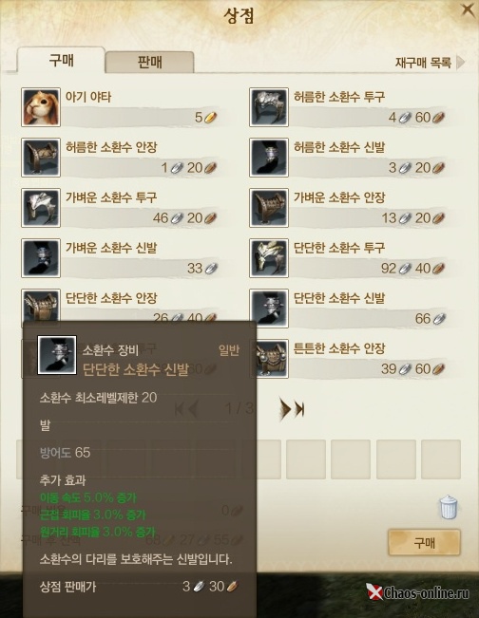Click the 구매 purchase button
This screenshot has width=479, height=618.
[x=424, y=543]
